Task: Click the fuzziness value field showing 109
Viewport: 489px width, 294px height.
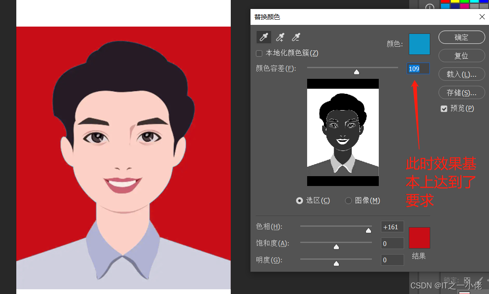Action: click(418, 69)
